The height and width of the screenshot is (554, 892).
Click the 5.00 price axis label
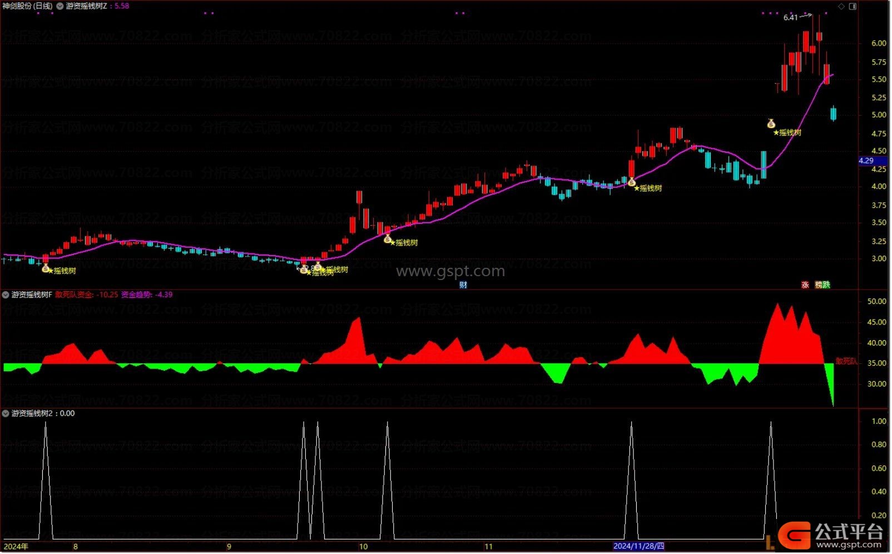[879, 115]
